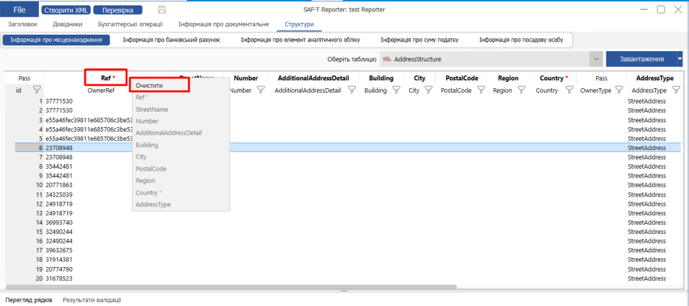Click OwnerRef cell 20771863 in row 10
The height and width of the screenshot is (306, 689).
59,185
